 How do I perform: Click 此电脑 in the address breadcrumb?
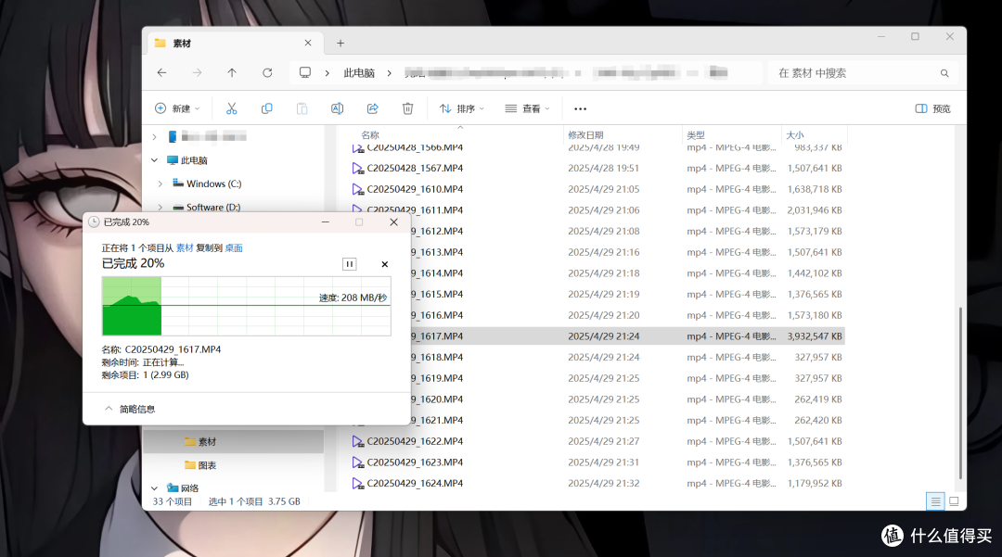pyautogui.click(x=359, y=72)
